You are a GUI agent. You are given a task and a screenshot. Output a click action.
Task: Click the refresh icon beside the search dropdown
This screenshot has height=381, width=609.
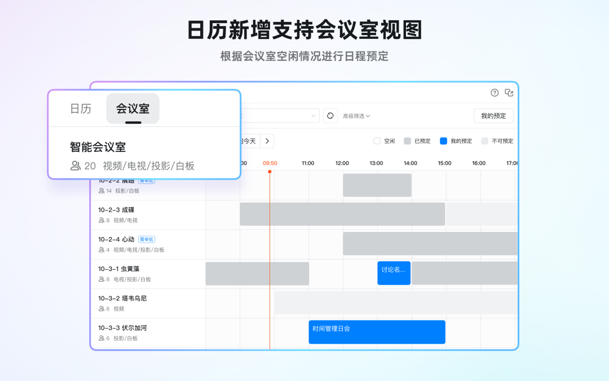click(330, 116)
